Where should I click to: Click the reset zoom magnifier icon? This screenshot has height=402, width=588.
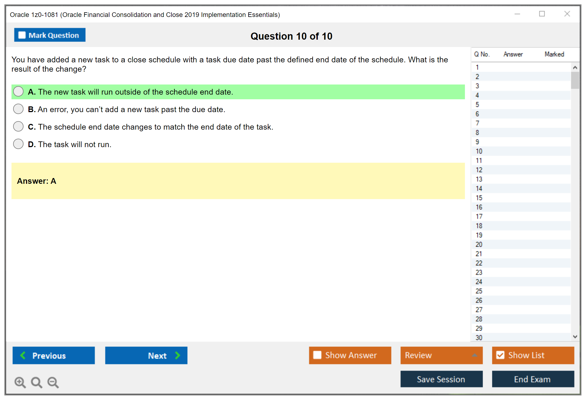click(36, 382)
